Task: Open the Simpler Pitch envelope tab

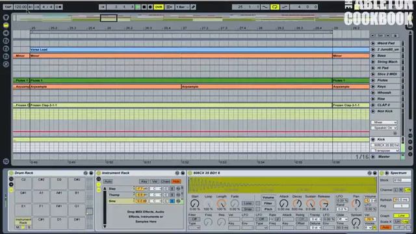Action: click(268, 209)
